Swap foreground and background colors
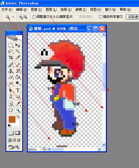Image resolution: width=139 pixels, height=168 pixels. 18,117
